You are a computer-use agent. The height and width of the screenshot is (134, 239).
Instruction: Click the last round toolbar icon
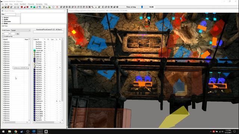click(117, 7)
